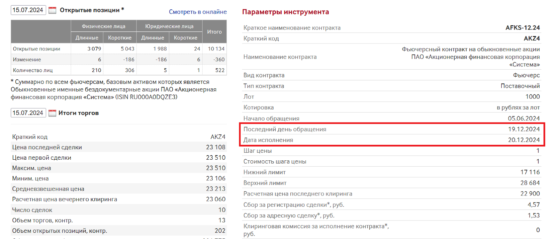This screenshot has height=239, width=557.
Task: Click the Количество лиц total 522
Action: point(220,70)
